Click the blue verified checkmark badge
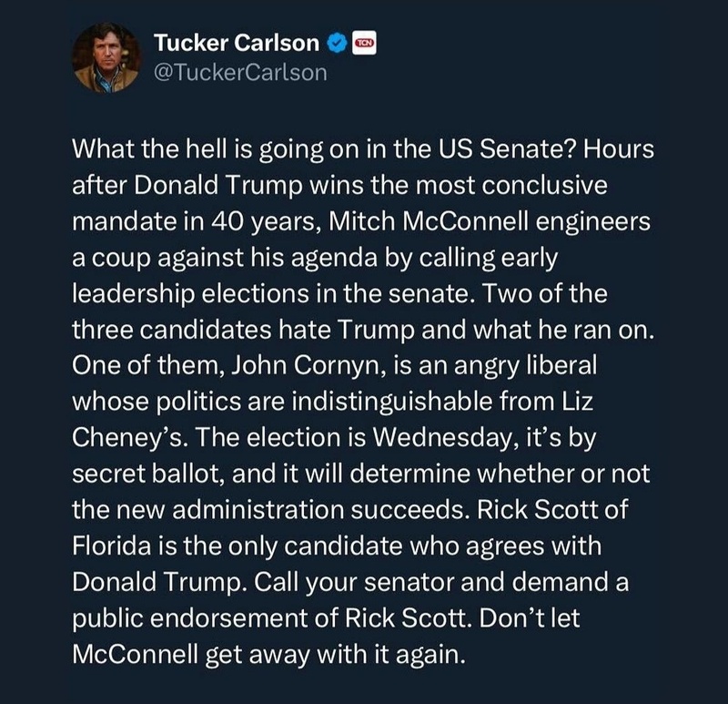Screen dimensions: 728x704 click(337, 43)
